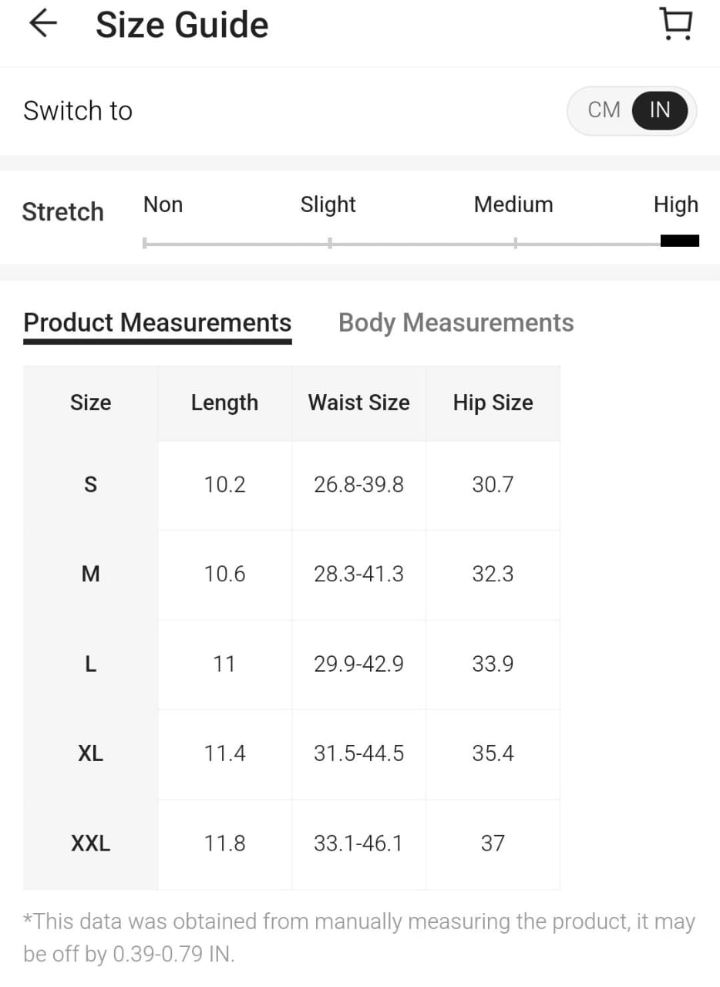
Task: Click the Non stretch label
Action: click(x=163, y=205)
